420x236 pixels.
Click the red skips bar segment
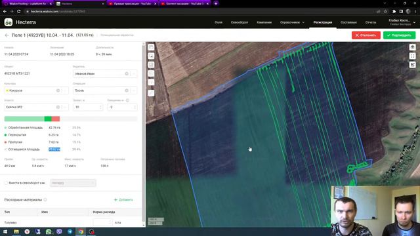click(56, 119)
